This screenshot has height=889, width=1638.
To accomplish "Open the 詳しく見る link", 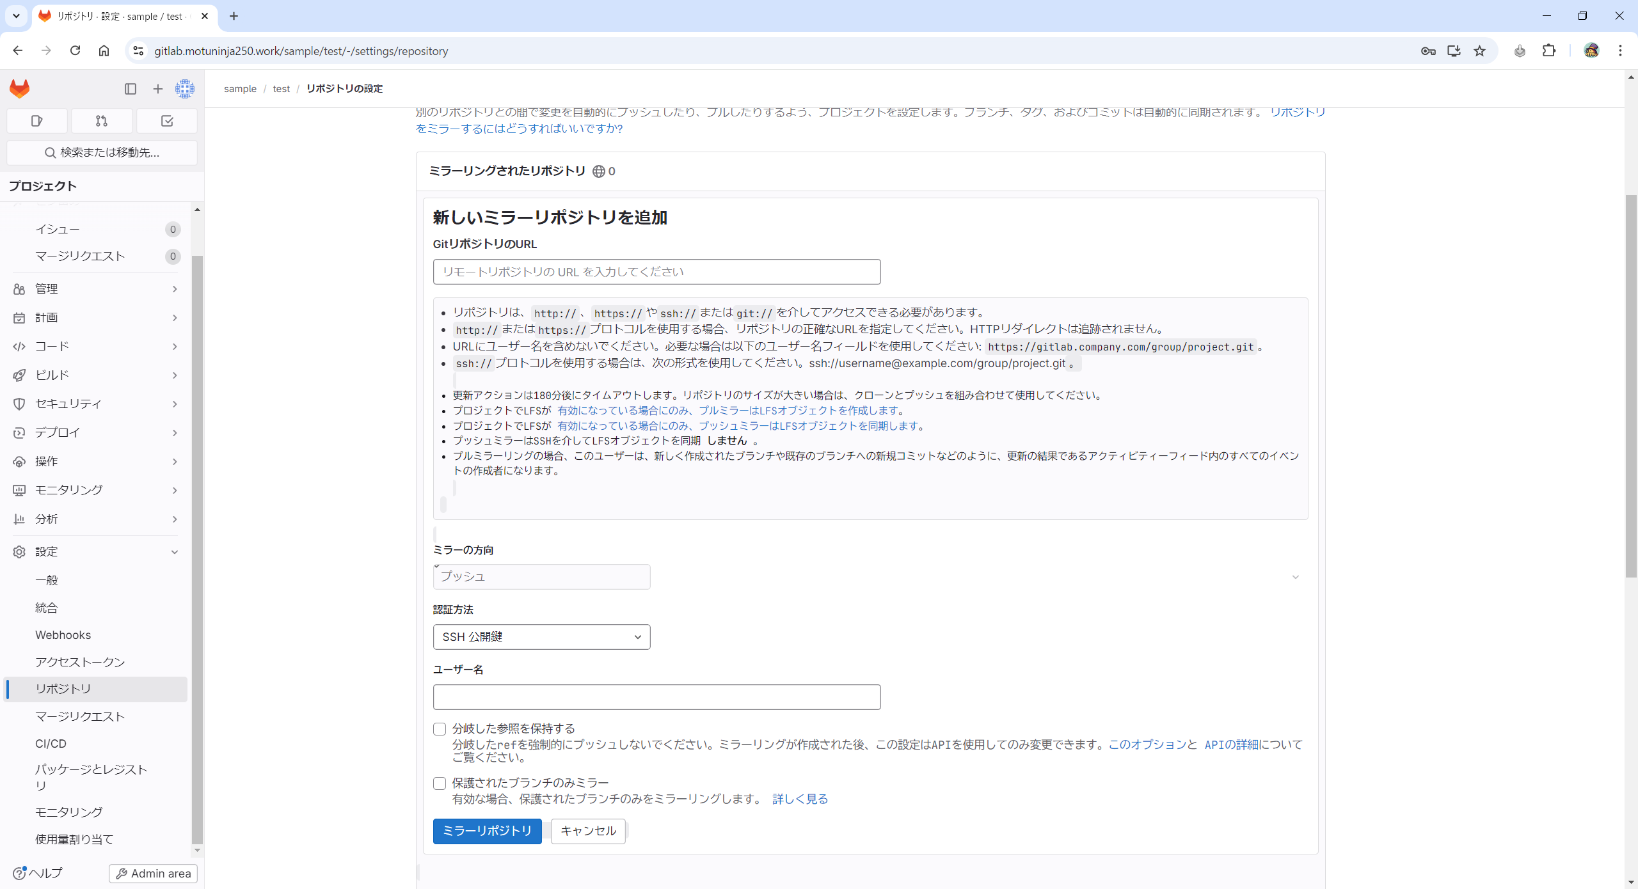I will [x=799, y=798].
